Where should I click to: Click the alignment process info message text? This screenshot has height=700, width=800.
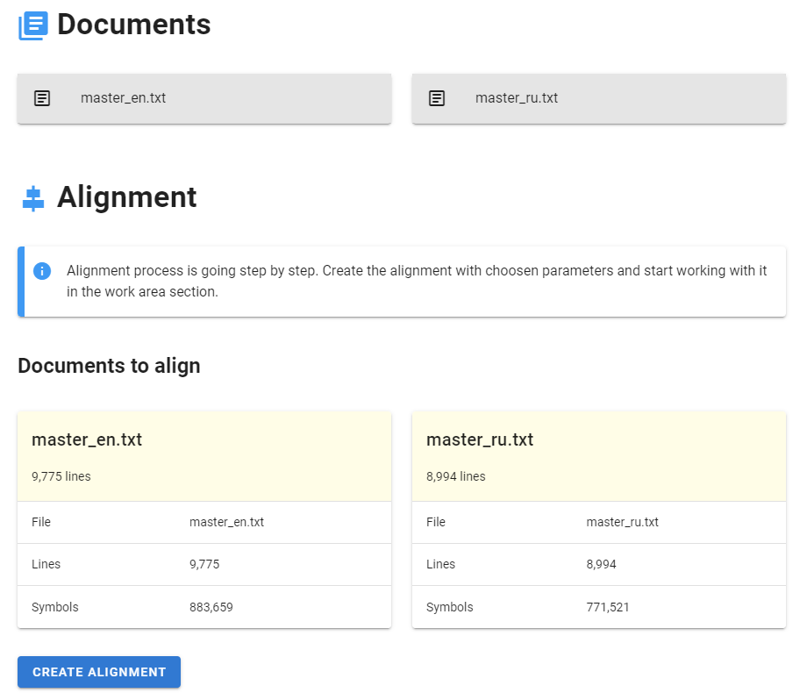coord(417,281)
